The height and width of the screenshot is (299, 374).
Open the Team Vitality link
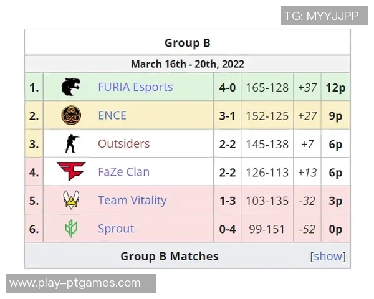pos(132,201)
